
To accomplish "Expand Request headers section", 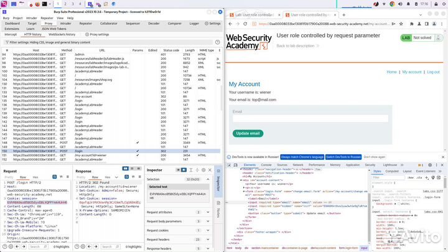I will click(208, 240).
